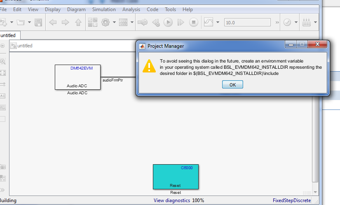340x205 pixels.
Task: Click the Area box palette icon
Action: click(x=2, y=119)
